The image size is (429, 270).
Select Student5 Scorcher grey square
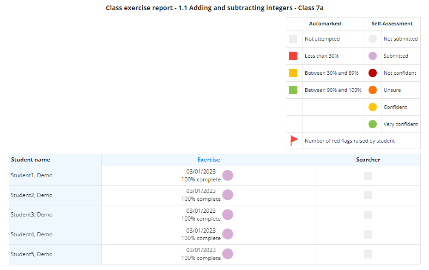pyautogui.click(x=368, y=254)
